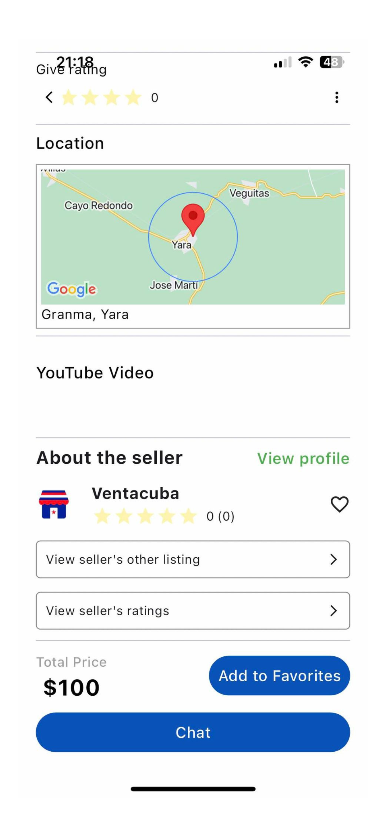Tap the Wi-Fi icon in status bar
The width and height of the screenshot is (386, 837).
point(305,61)
